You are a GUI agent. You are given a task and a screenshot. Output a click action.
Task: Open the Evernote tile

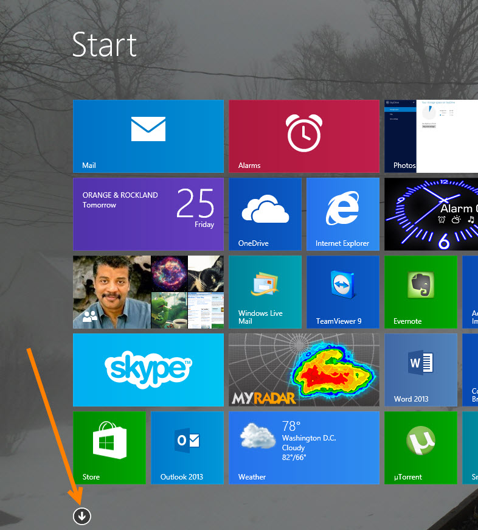coord(421,292)
